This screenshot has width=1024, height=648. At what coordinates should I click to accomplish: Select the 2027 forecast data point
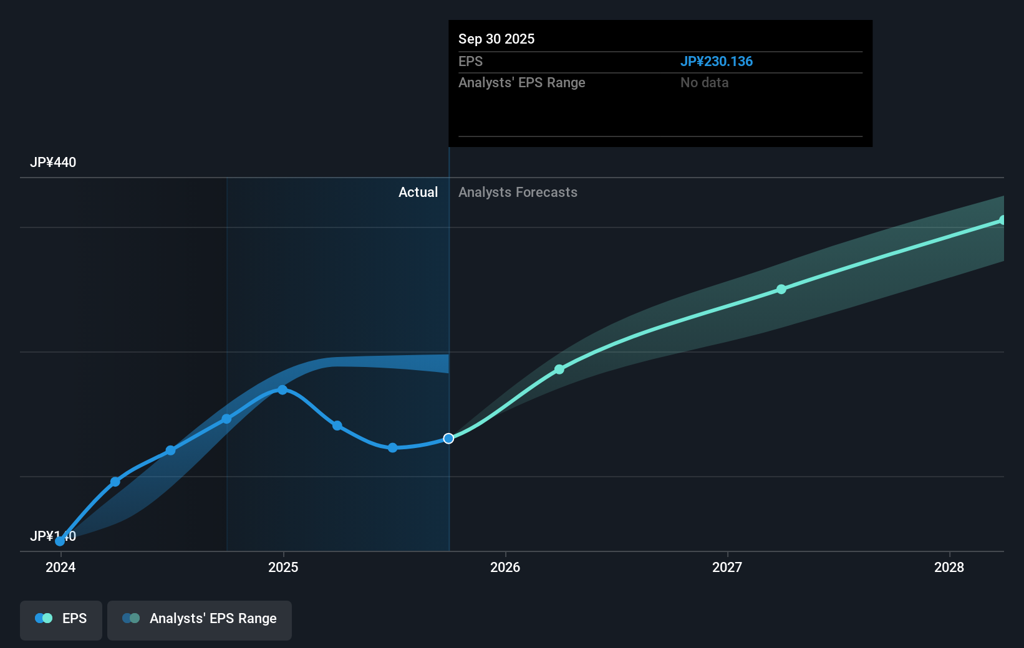pyautogui.click(x=781, y=288)
